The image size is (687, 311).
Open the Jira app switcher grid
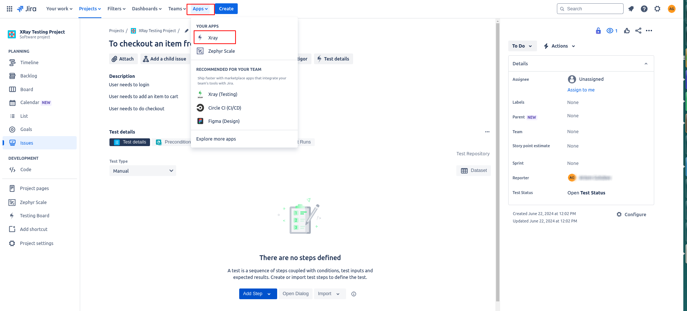10,9
